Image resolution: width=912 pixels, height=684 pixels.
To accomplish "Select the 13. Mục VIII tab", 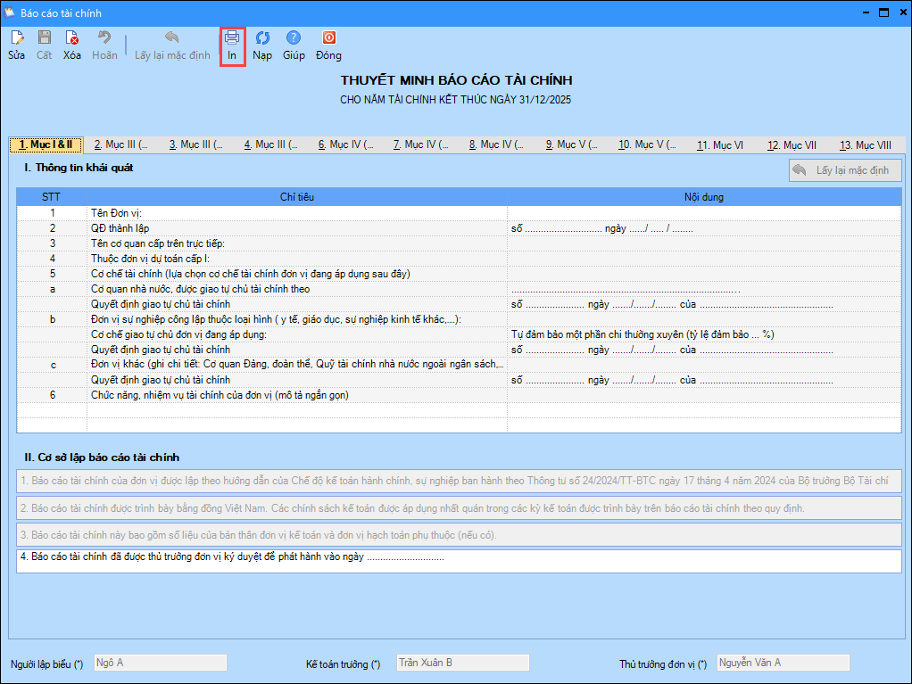I will 865,144.
